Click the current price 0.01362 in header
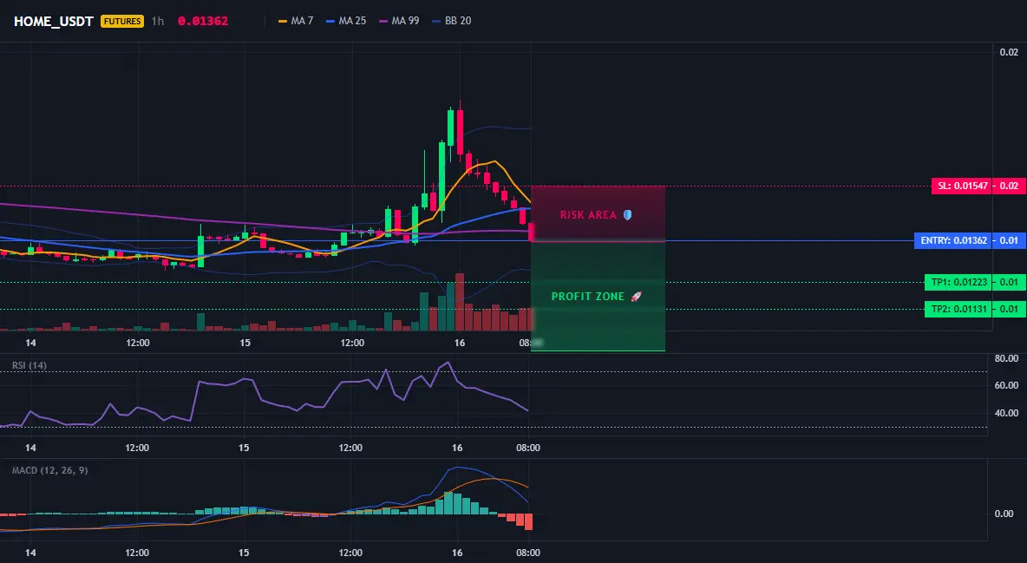The image size is (1027, 563). click(x=203, y=21)
